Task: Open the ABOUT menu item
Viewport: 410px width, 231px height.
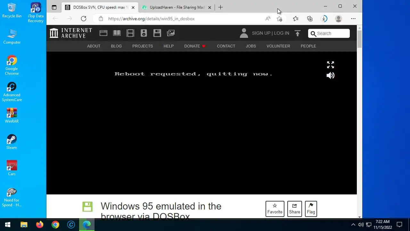Action: pos(94,46)
